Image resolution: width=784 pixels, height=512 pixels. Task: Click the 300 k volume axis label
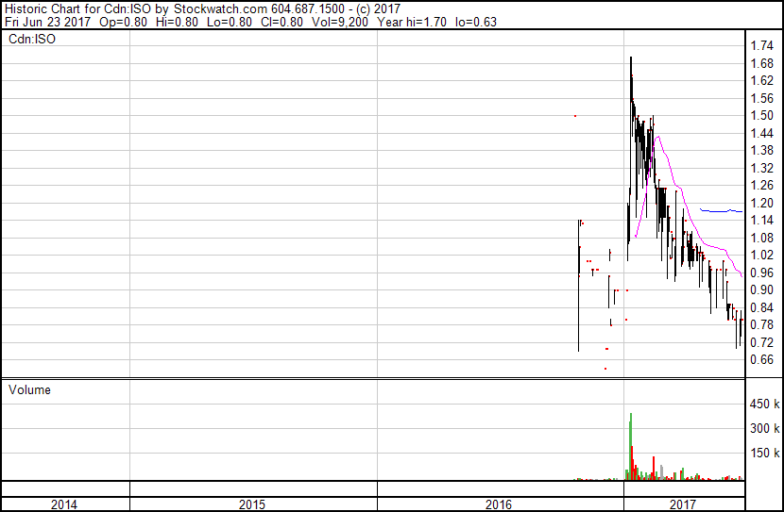(763, 429)
